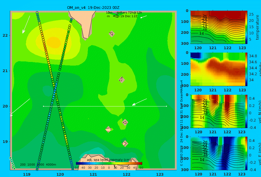Click the latitude label '19' on the map axis
This screenshot has height=177, width=261.
pyautogui.click(x=5, y=142)
